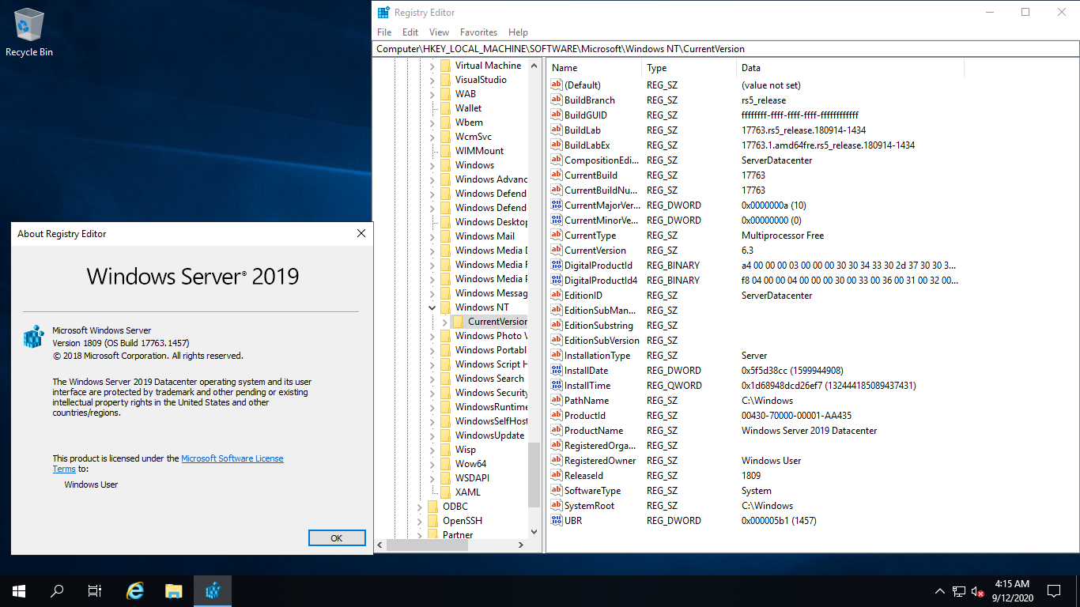The image size is (1080, 607).
Task: Click OK in About Registry Editor
Action: click(x=337, y=537)
